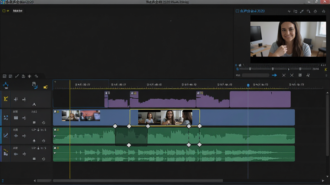
Task: Click the clock icon on the first video track
Action: point(44,123)
